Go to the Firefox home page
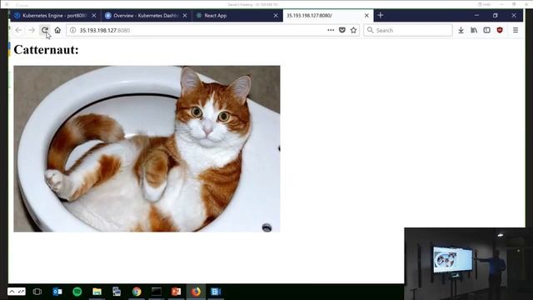 [x=57, y=30]
